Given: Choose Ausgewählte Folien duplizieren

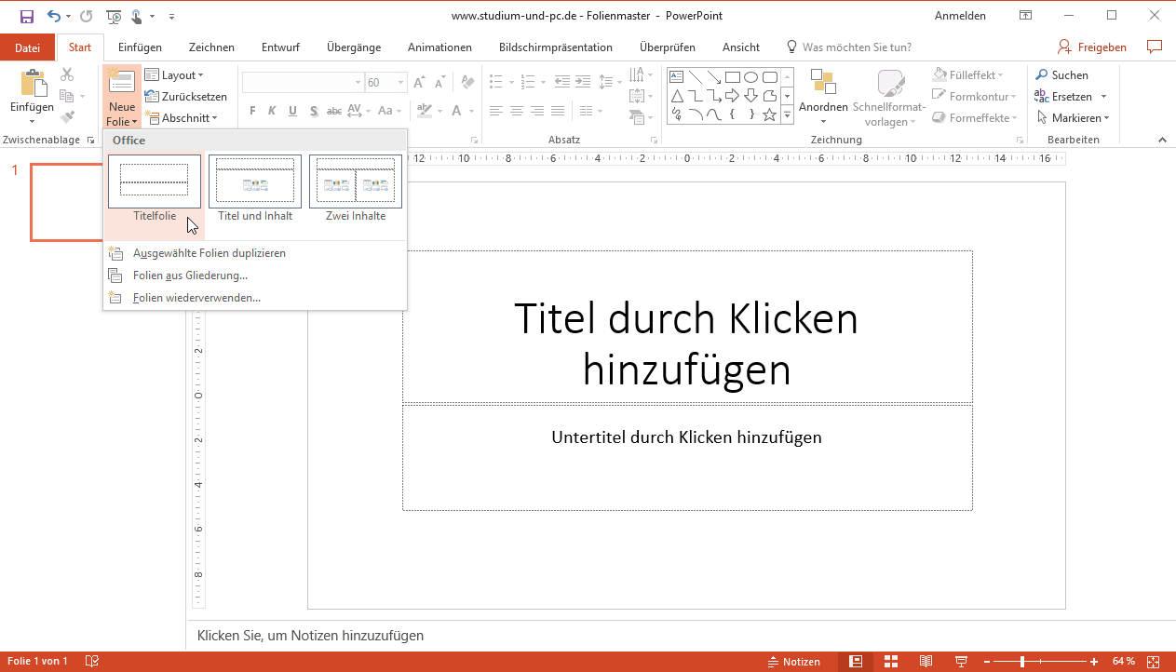Looking at the screenshot, I should point(209,253).
